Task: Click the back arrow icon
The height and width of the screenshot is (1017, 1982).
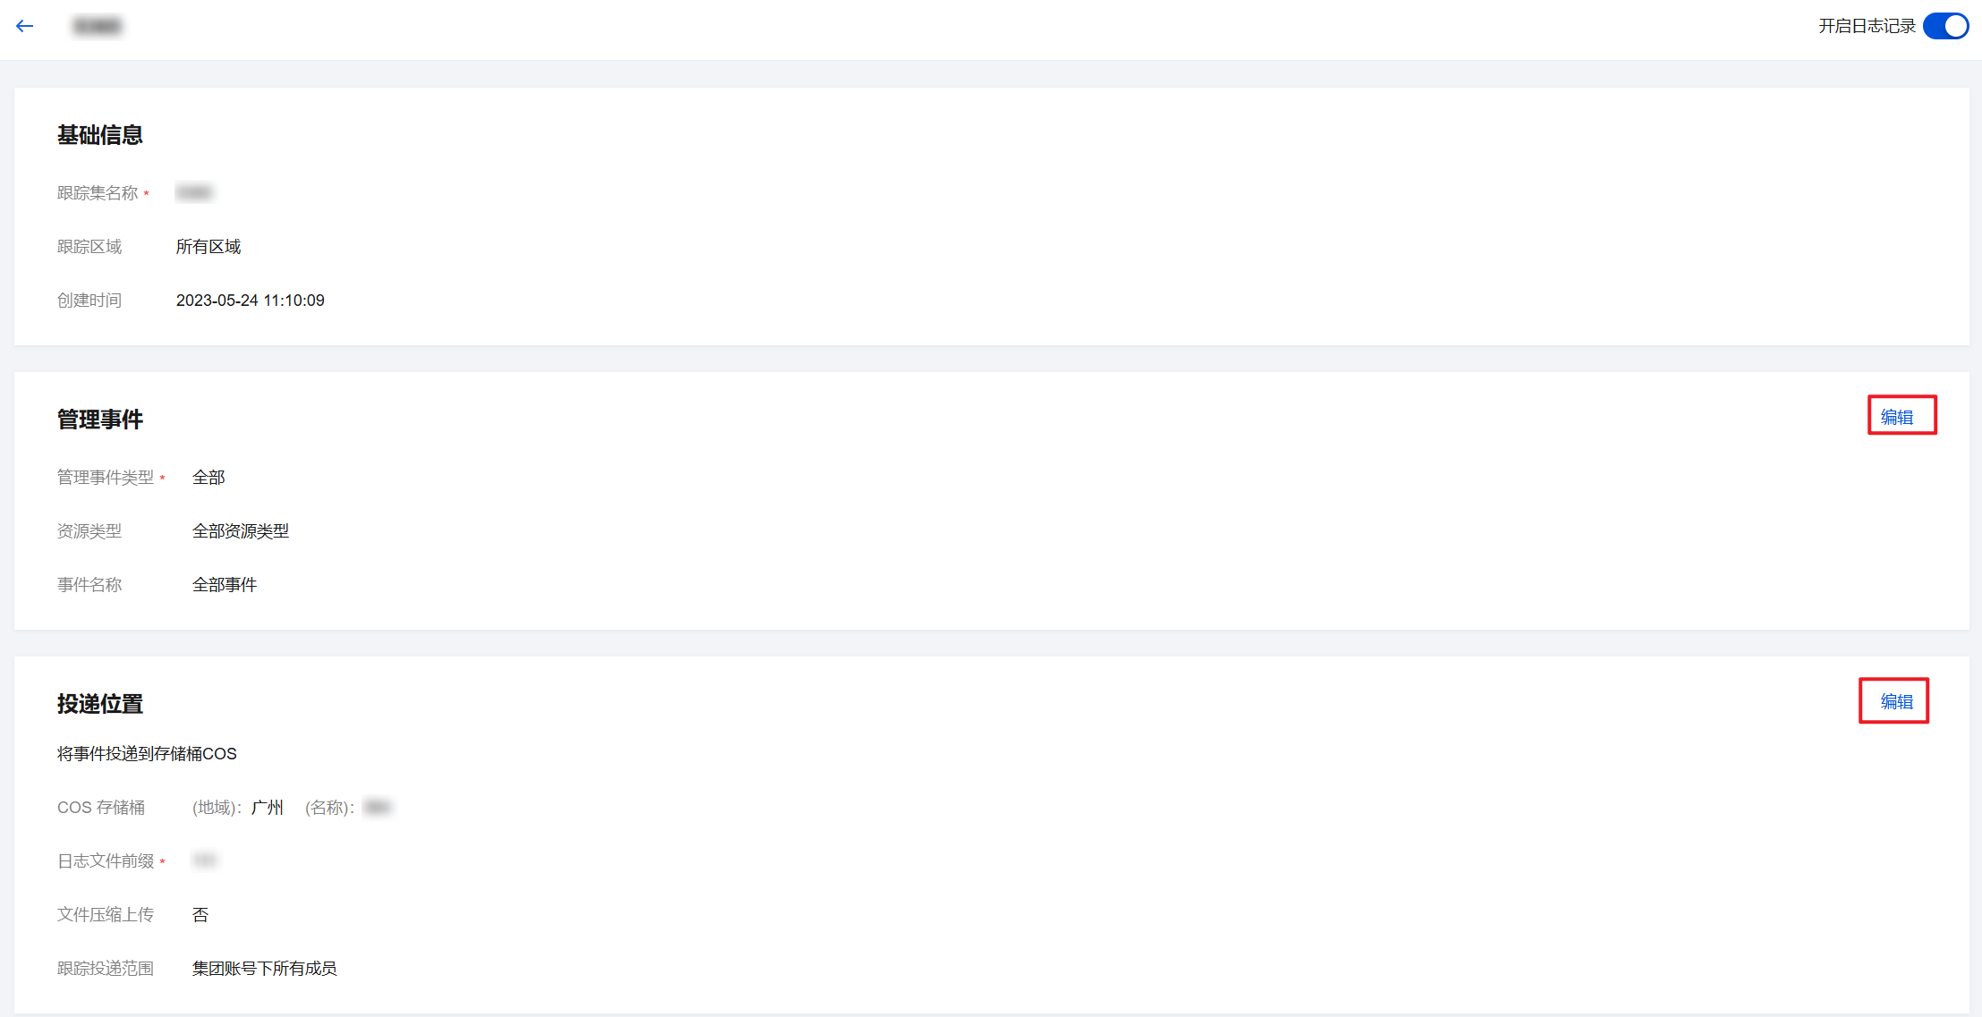Action: [25, 26]
